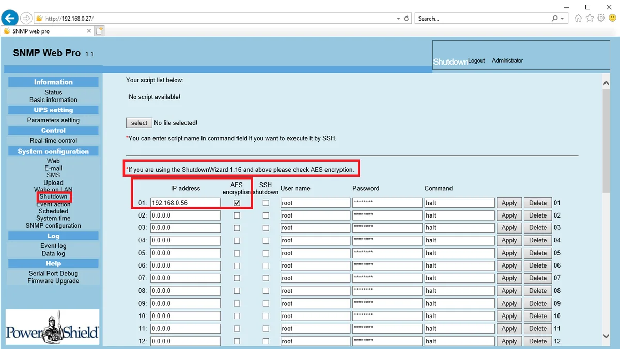
Task: Open the Home icon in the browser toolbar
Action: (578, 18)
